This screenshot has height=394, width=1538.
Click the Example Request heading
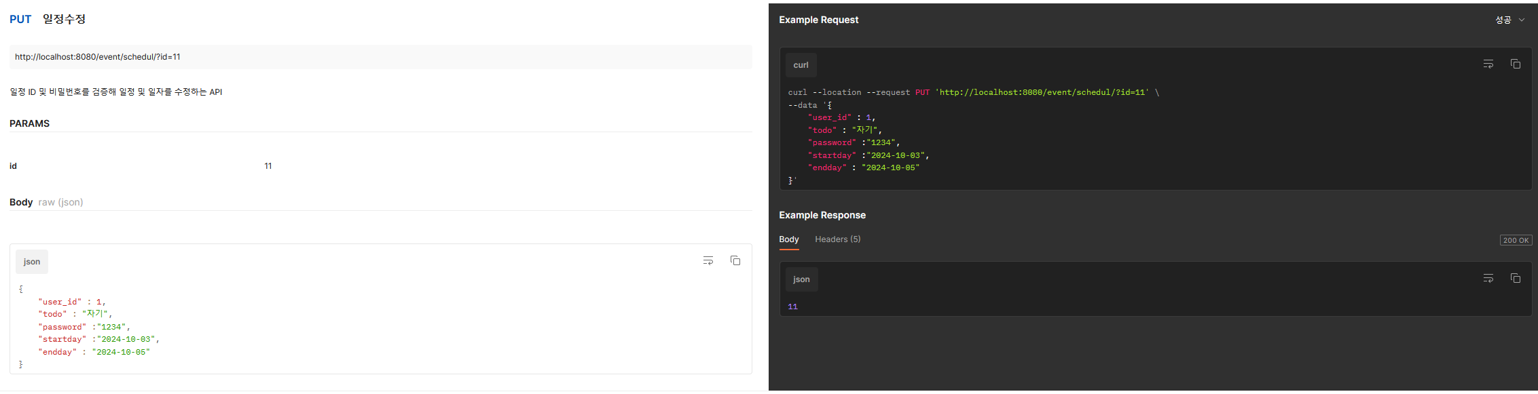click(818, 20)
